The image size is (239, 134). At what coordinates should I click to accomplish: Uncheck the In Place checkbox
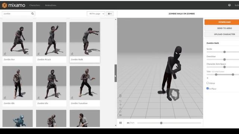coord(208,88)
